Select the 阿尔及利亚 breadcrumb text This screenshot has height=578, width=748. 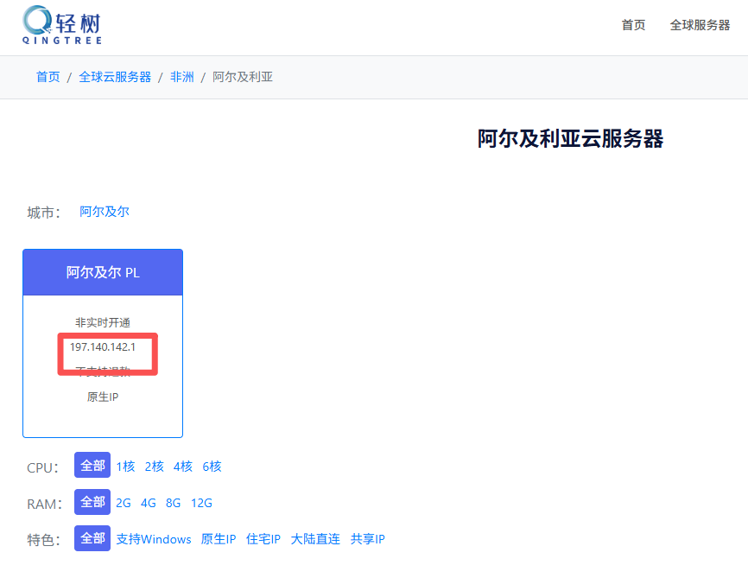coord(243,77)
